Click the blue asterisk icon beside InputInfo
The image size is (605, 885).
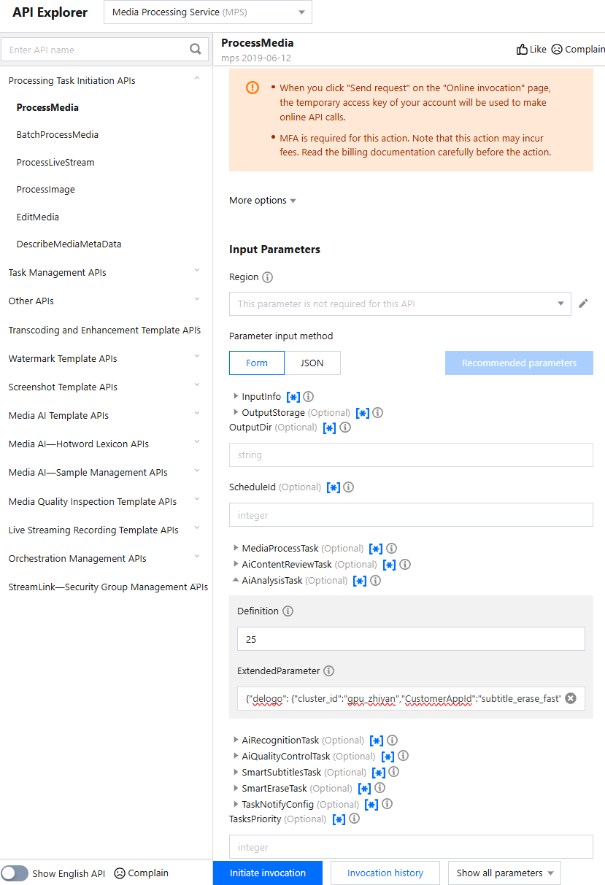293,397
